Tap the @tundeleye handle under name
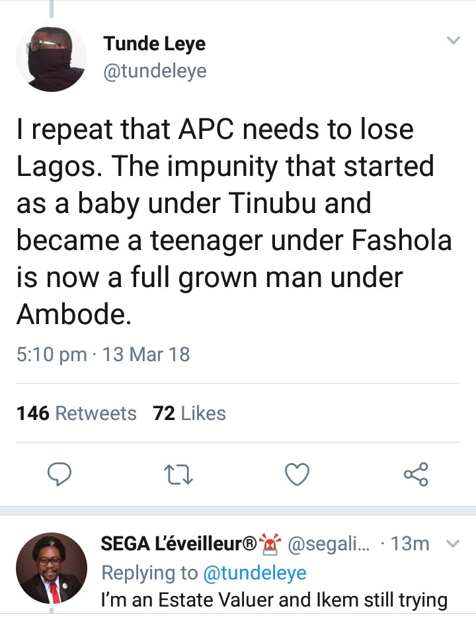The image size is (476, 633). 155,70
